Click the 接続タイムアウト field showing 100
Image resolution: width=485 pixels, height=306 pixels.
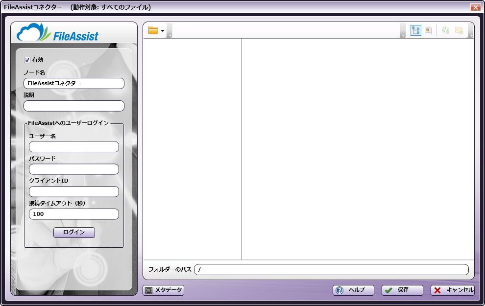coord(74,214)
